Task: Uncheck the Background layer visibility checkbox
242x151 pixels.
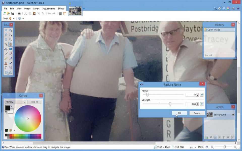Action: coord(233,115)
